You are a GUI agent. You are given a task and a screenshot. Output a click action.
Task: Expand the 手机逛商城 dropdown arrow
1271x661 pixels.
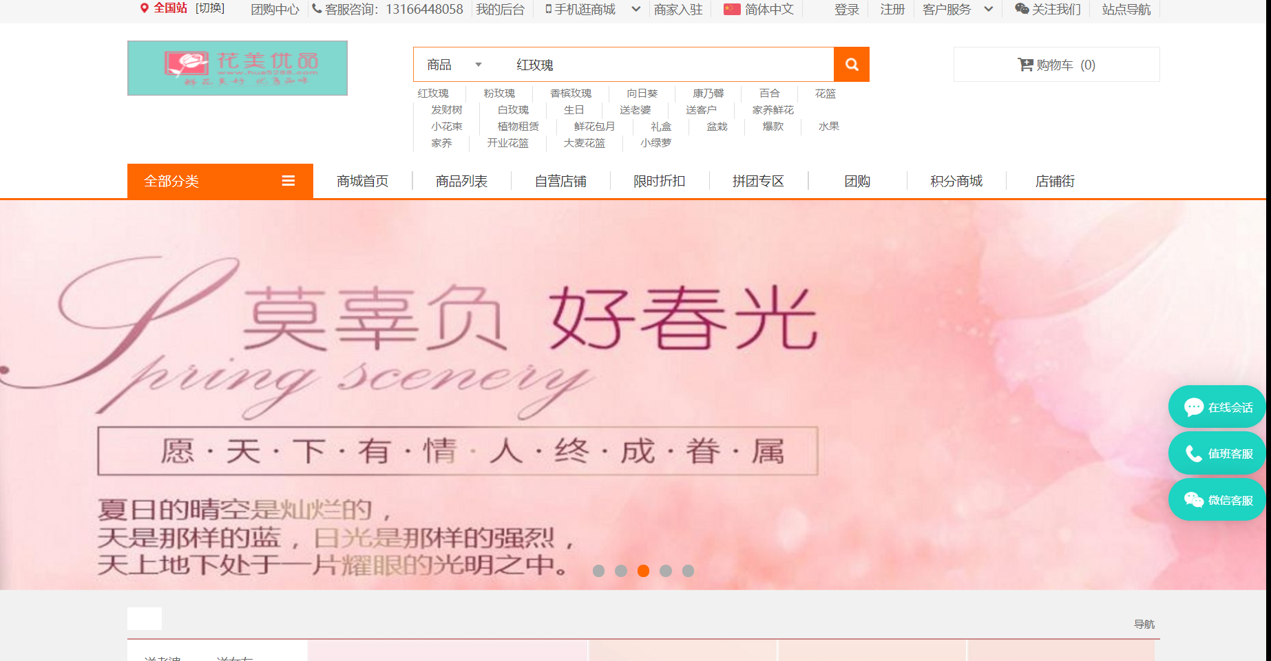pyautogui.click(x=636, y=9)
